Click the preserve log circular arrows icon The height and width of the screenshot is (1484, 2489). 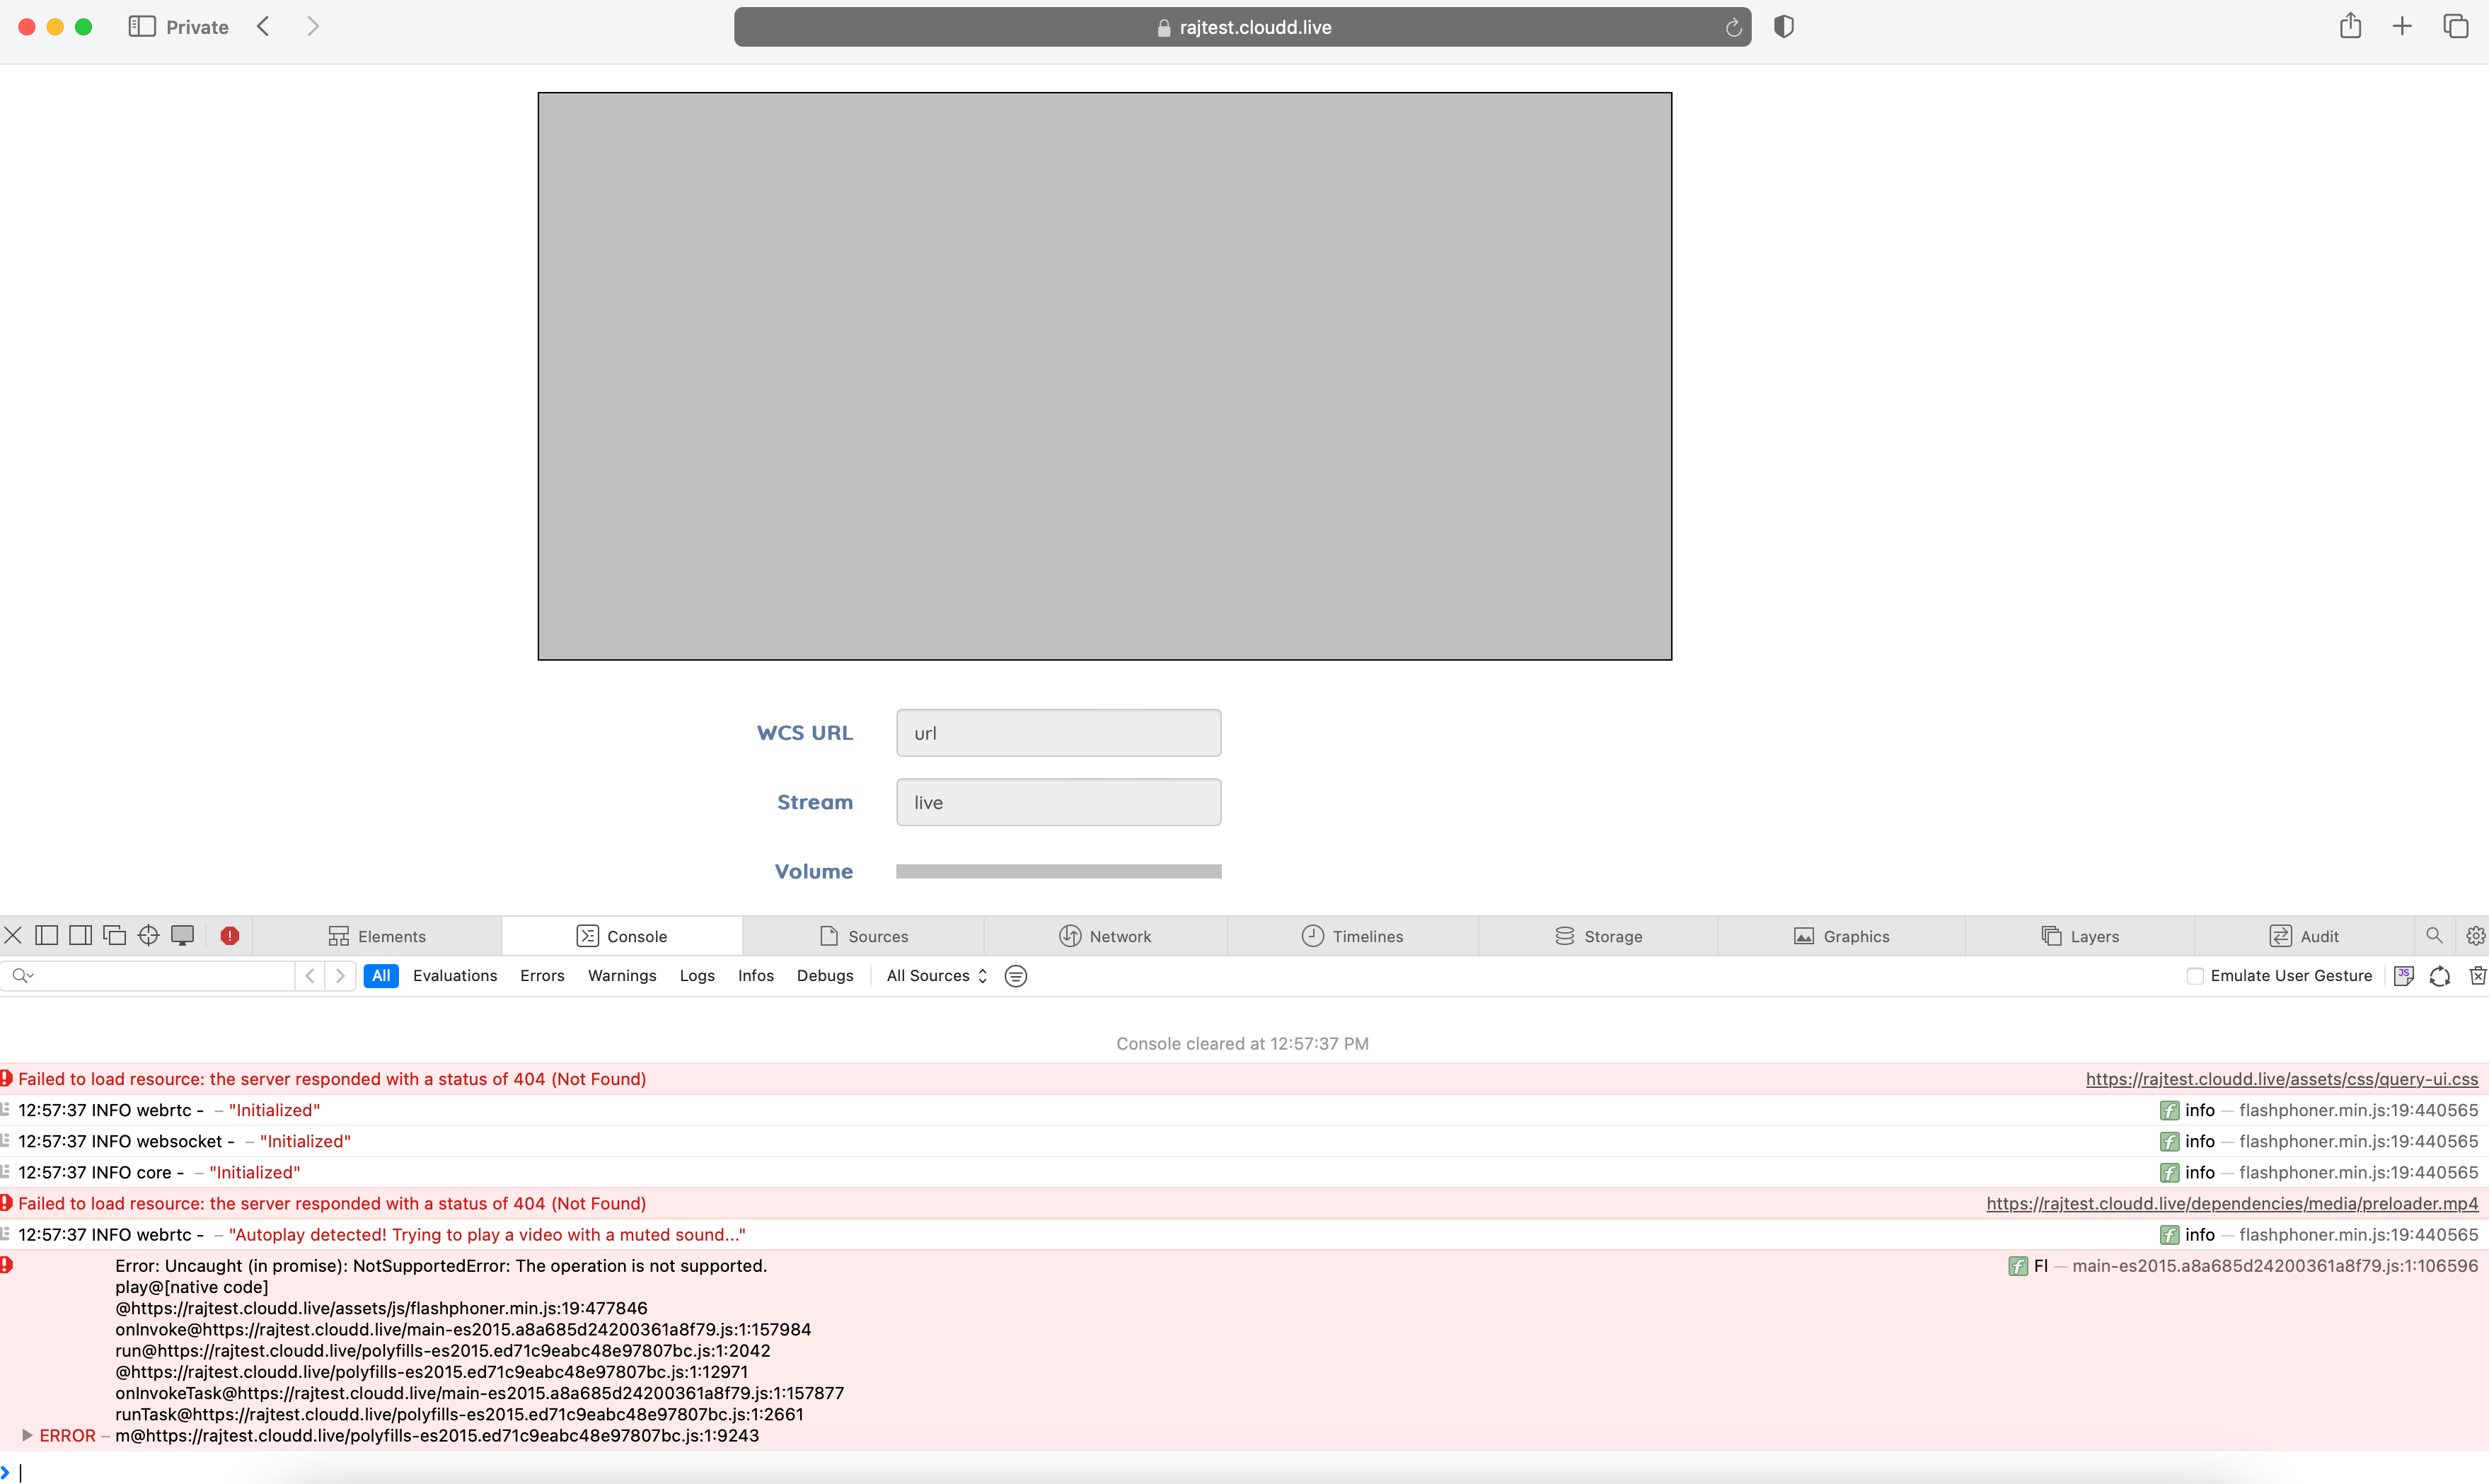point(2439,976)
